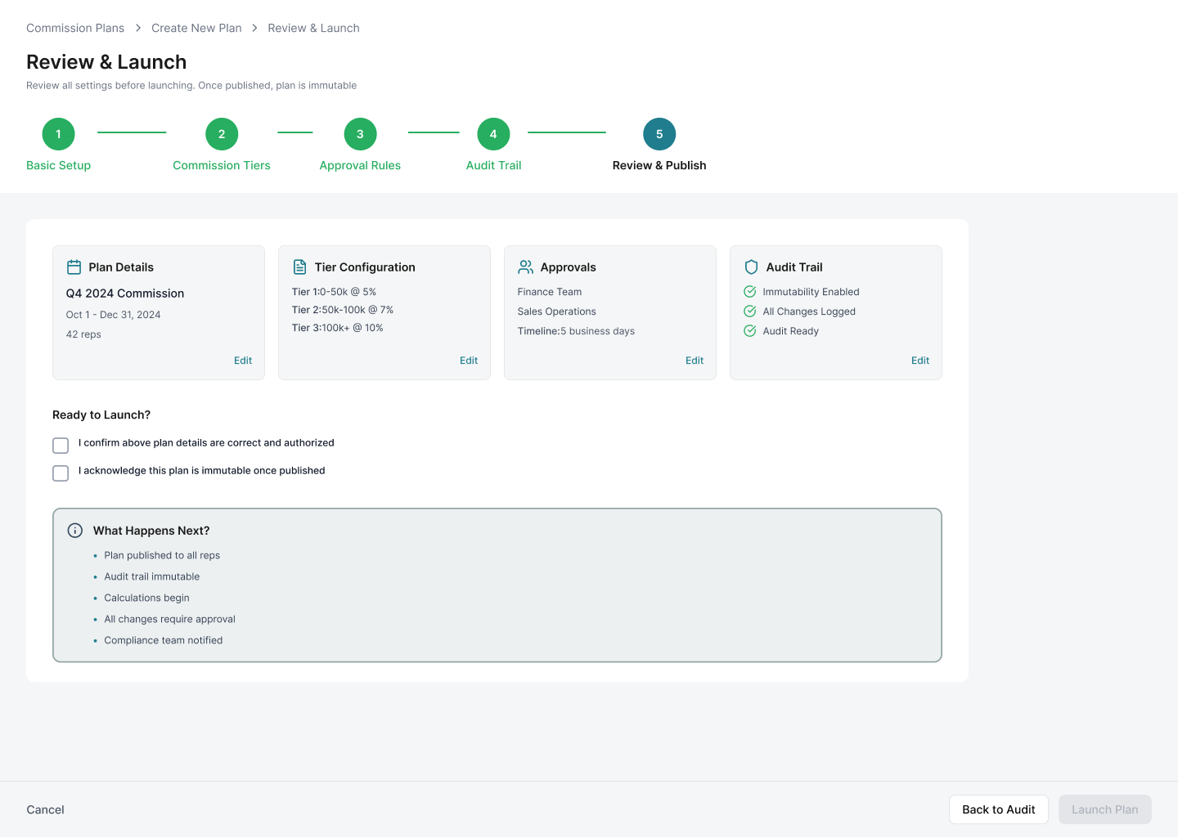Click the Calculations begin bullet
This screenshot has width=1178, height=838.
click(x=146, y=598)
